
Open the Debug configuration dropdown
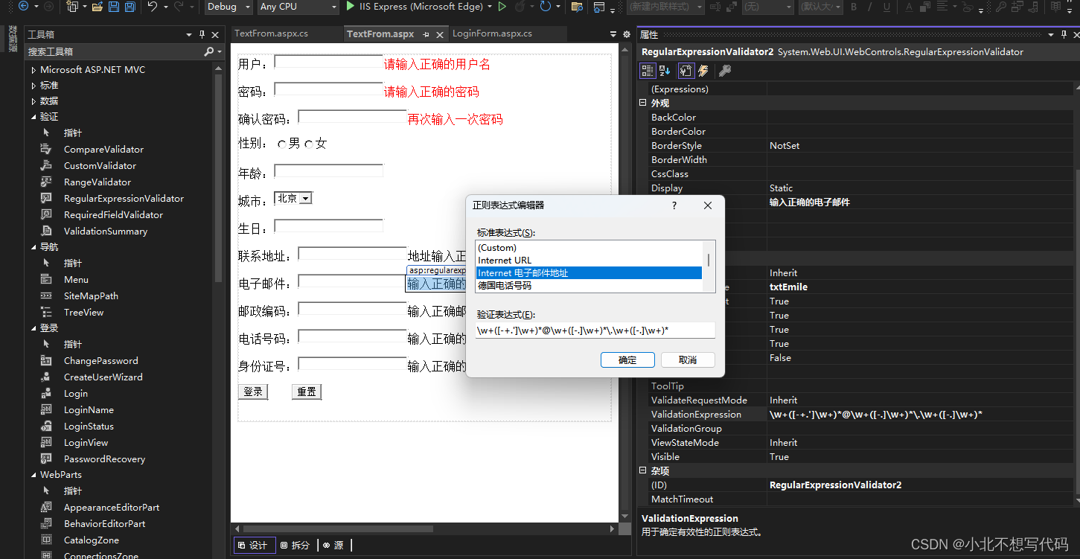pos(228,7)
